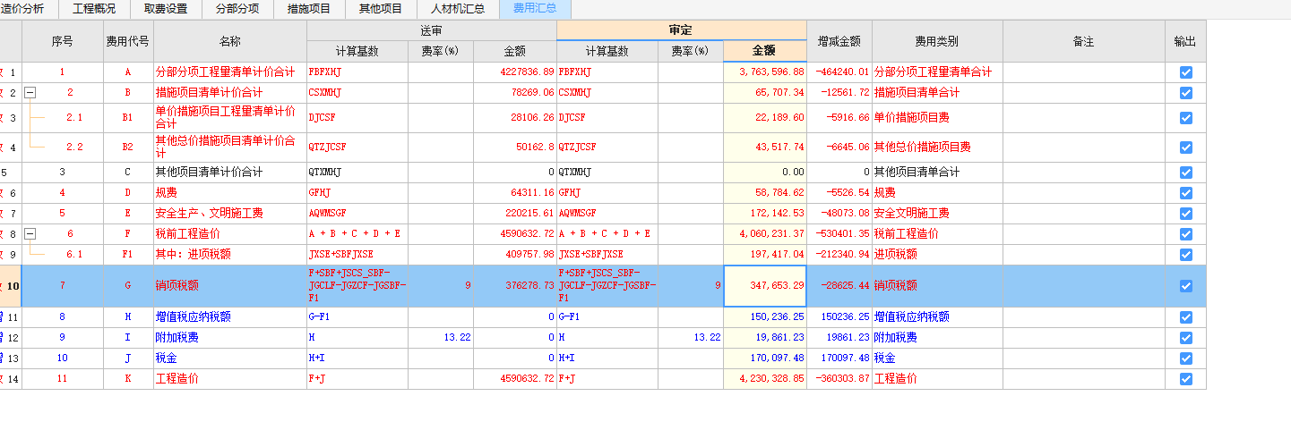Click the fee code cell B1
Image resolution: width=1291 pixels, height=430 pixels.
pos(128,118)
